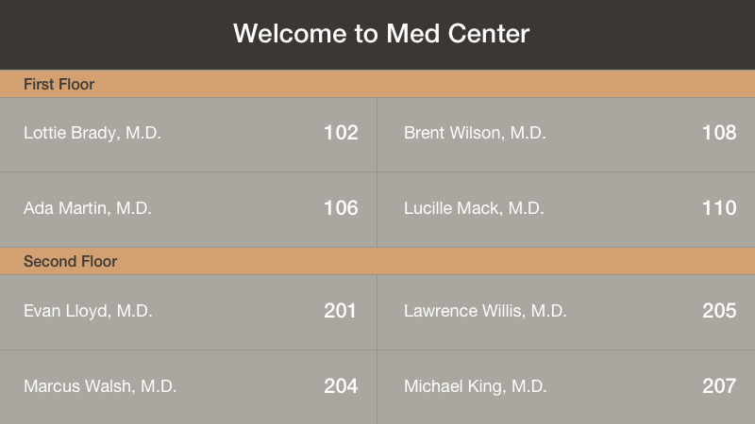
Task: Select Michael King, M.D. listing
Action: point(566,387)
